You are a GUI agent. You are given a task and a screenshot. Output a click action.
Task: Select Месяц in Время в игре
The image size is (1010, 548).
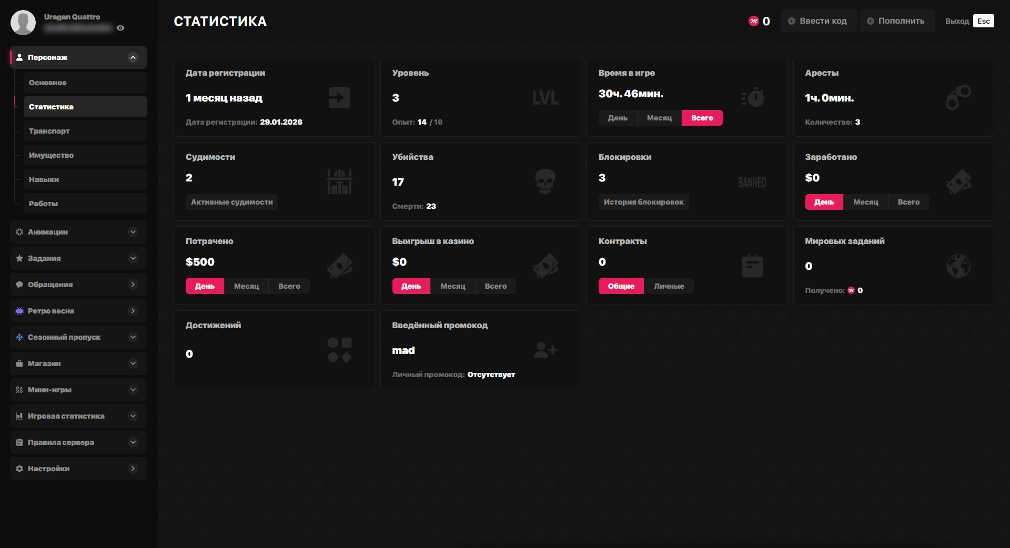[659, 118]
